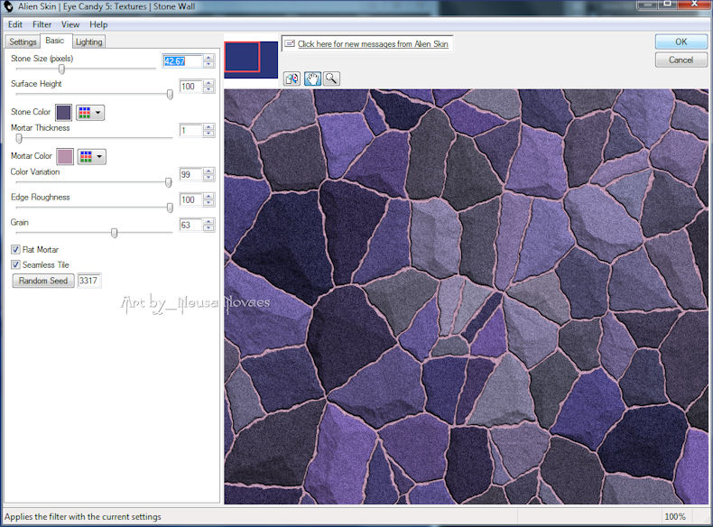713x527 pixels.
Task: Click the Random Seed button
Action: pyautogui.click(x=43, y=281)
